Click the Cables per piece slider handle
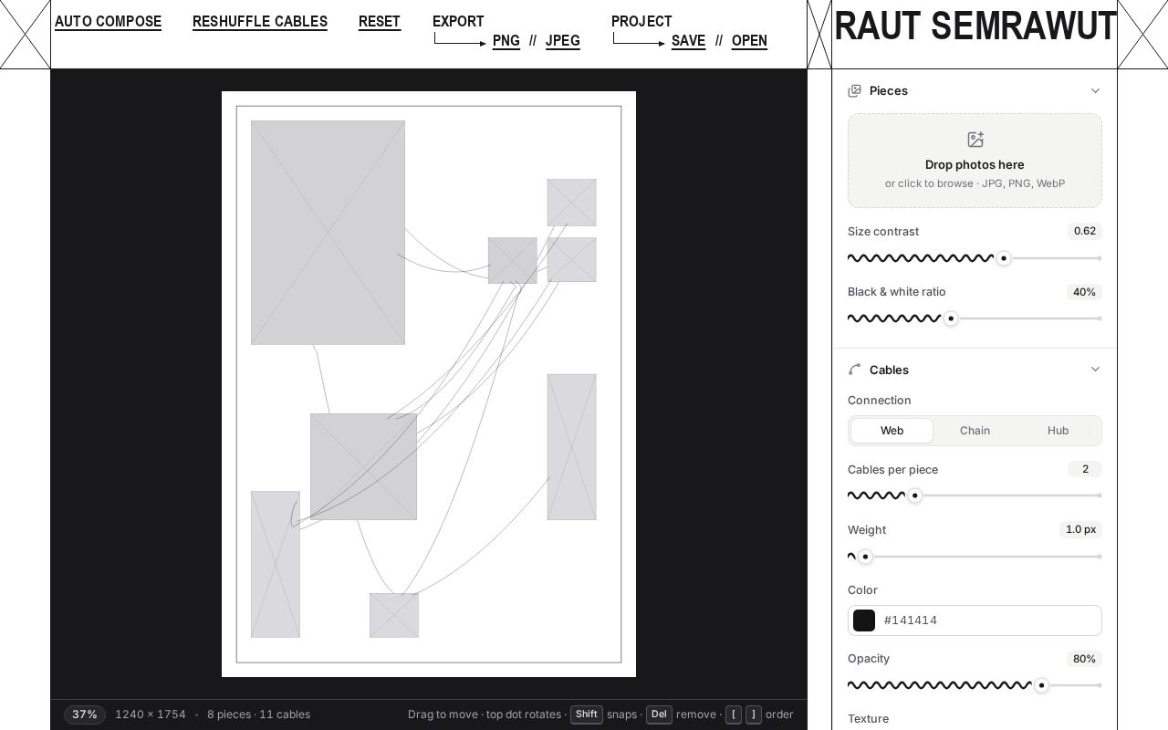Screen dimensions: 1168x730 pos(914,495)
